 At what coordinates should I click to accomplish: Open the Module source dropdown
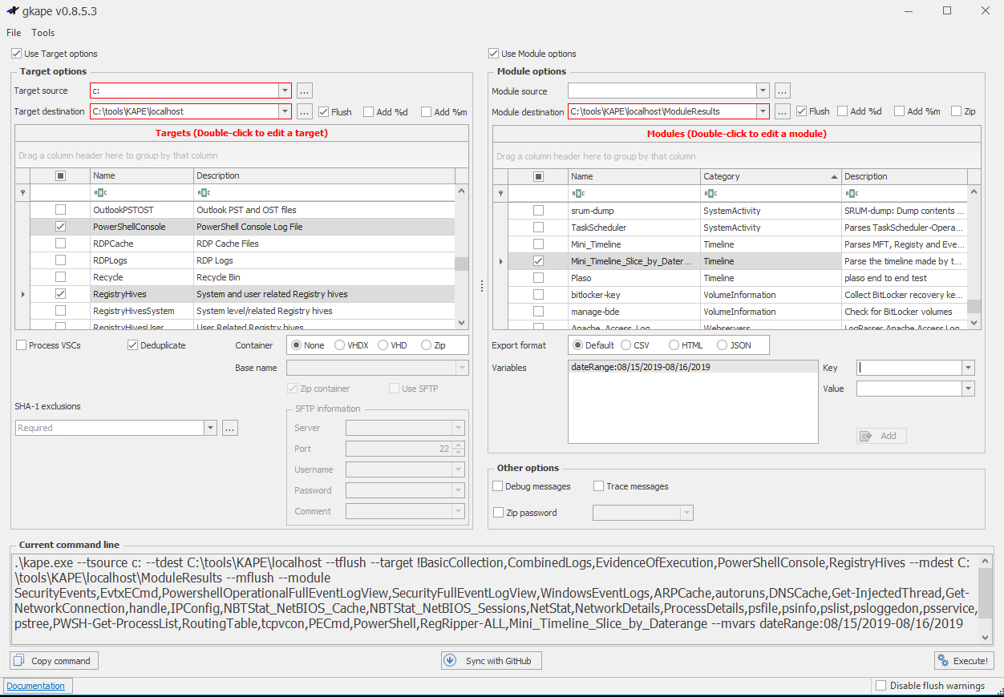point(763,91)
